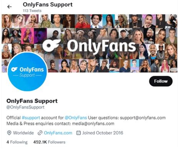
Task: View the 452.1K Followers list
Action: [x=49, y=142]
